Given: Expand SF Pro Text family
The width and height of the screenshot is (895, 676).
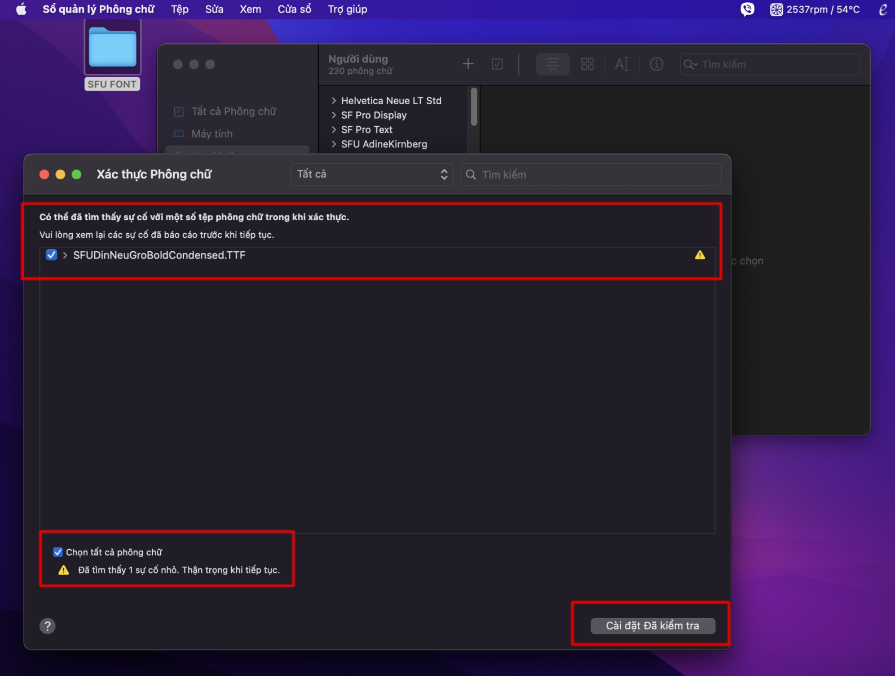Looking at the screenshot, I should point(334,130).
